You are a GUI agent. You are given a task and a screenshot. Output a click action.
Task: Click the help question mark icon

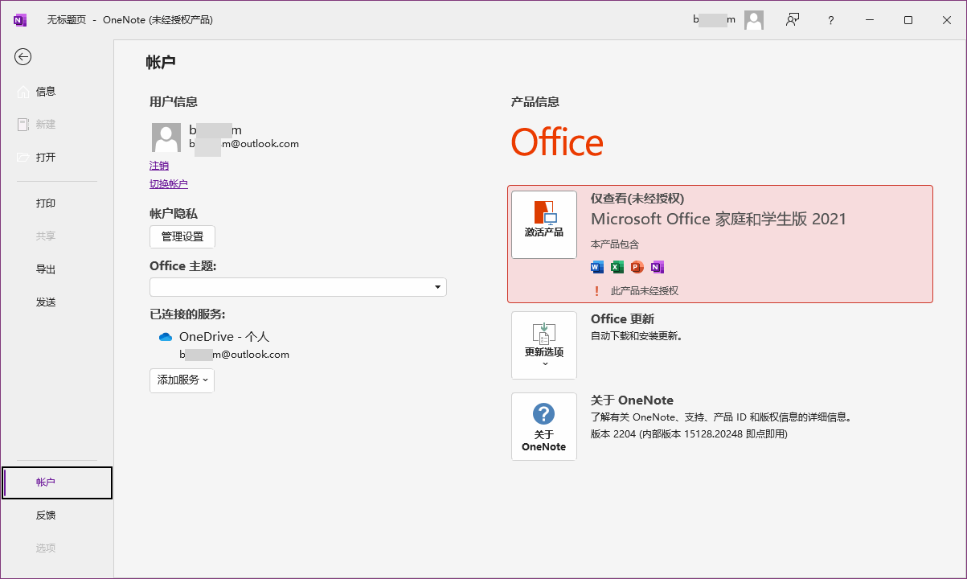point(831,20)
